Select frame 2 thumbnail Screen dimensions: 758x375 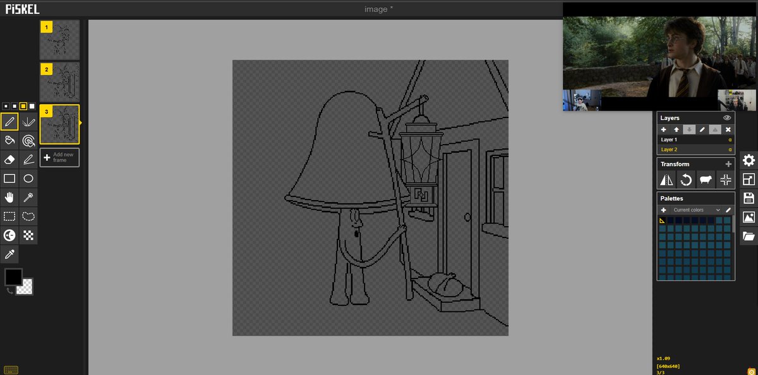click(x=59, y=81)
